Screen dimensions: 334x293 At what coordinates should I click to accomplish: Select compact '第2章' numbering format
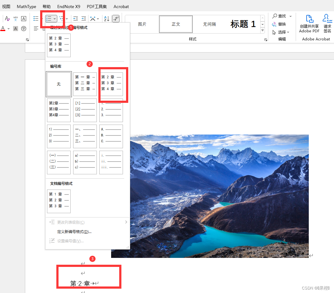(x=59, y=110)
